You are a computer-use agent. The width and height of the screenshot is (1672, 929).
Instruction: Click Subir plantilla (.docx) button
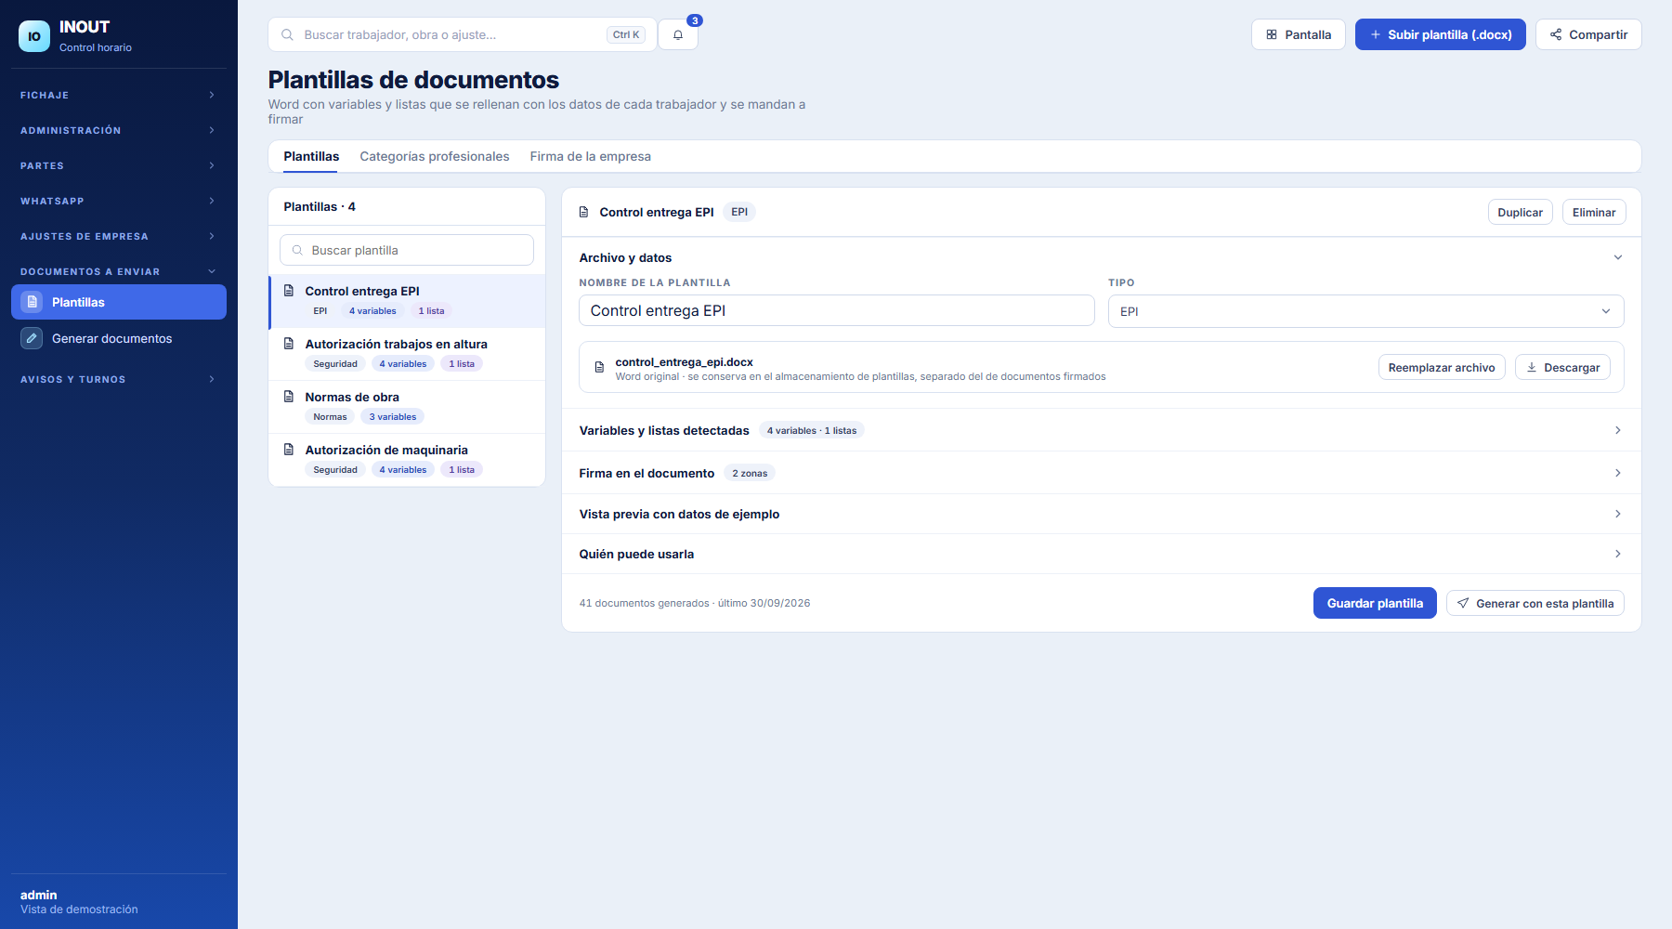point(1440,34)
